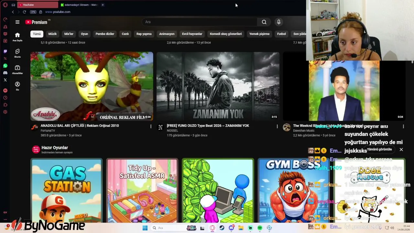Screen dimensions: 414x233
Task: Click the YouTube search magnifier button
Action: pyautogui.click(x=264, y=22)
